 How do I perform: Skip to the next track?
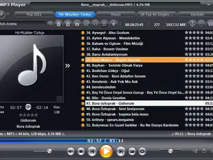point(120,151)
